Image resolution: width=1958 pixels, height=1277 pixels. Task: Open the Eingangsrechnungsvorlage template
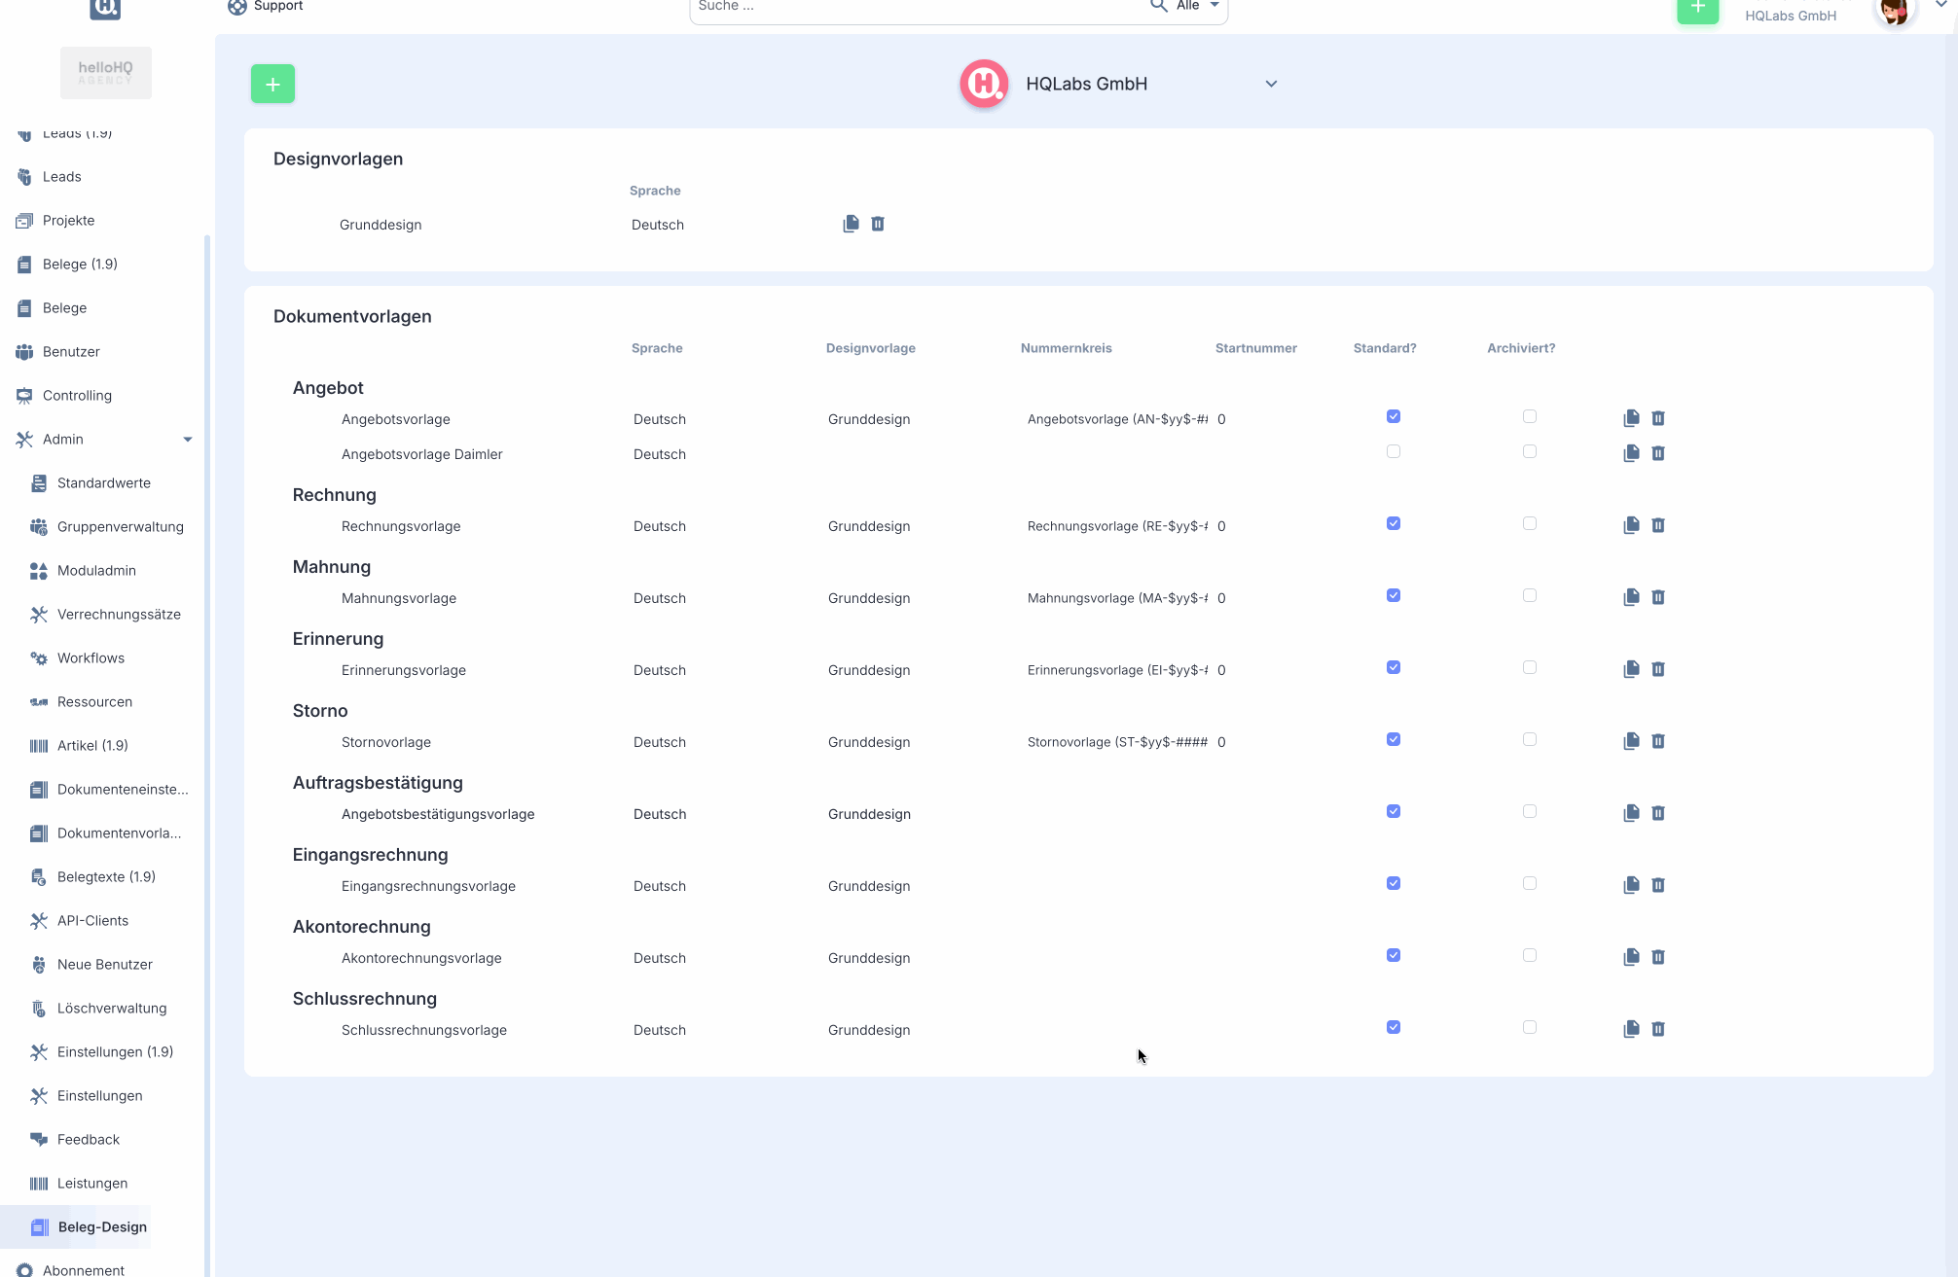tap(428, 886)
